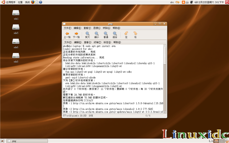
Task: Open the 应用程序 panel menu
Action: point(9,2)
